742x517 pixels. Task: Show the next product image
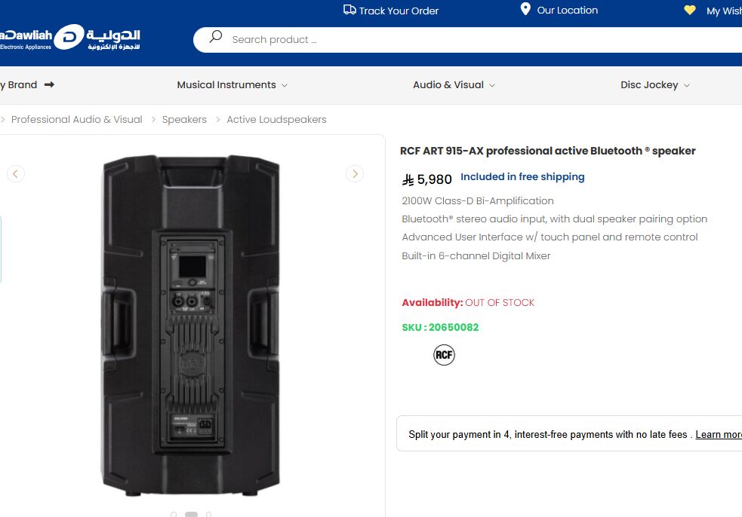pyautogui.click(x=355, y=174)
